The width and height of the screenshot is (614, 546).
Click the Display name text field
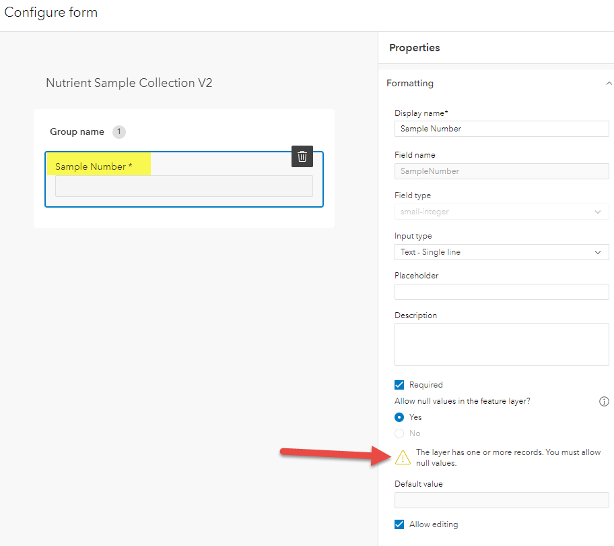(502, 129)
